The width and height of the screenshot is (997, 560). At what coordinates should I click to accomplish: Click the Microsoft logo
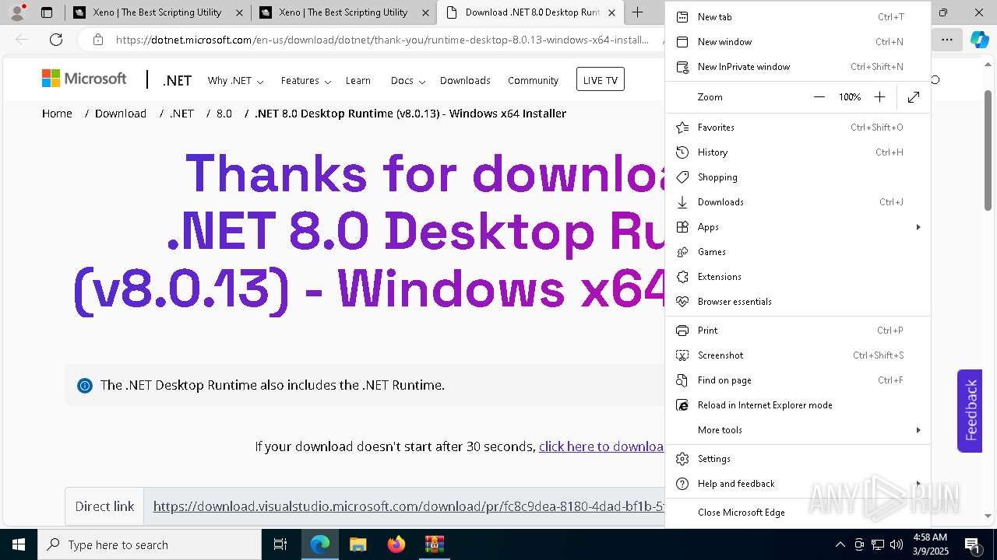84,79
